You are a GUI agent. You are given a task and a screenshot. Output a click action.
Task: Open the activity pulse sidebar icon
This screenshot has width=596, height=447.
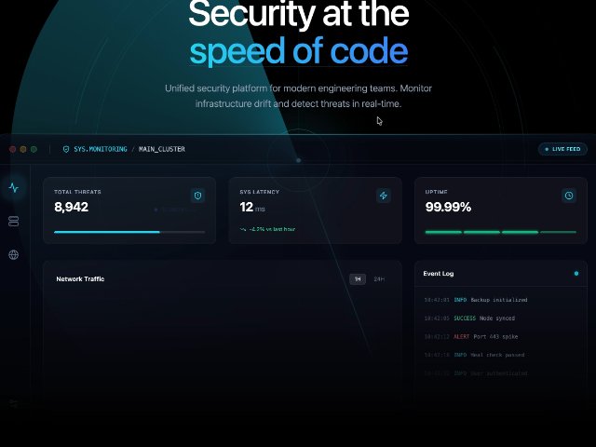[13, 187]
